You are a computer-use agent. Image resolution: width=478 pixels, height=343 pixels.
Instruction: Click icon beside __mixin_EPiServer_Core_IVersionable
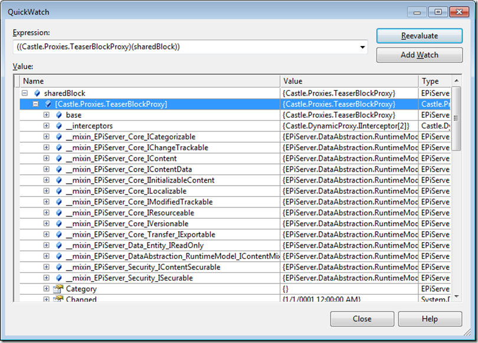58,223
